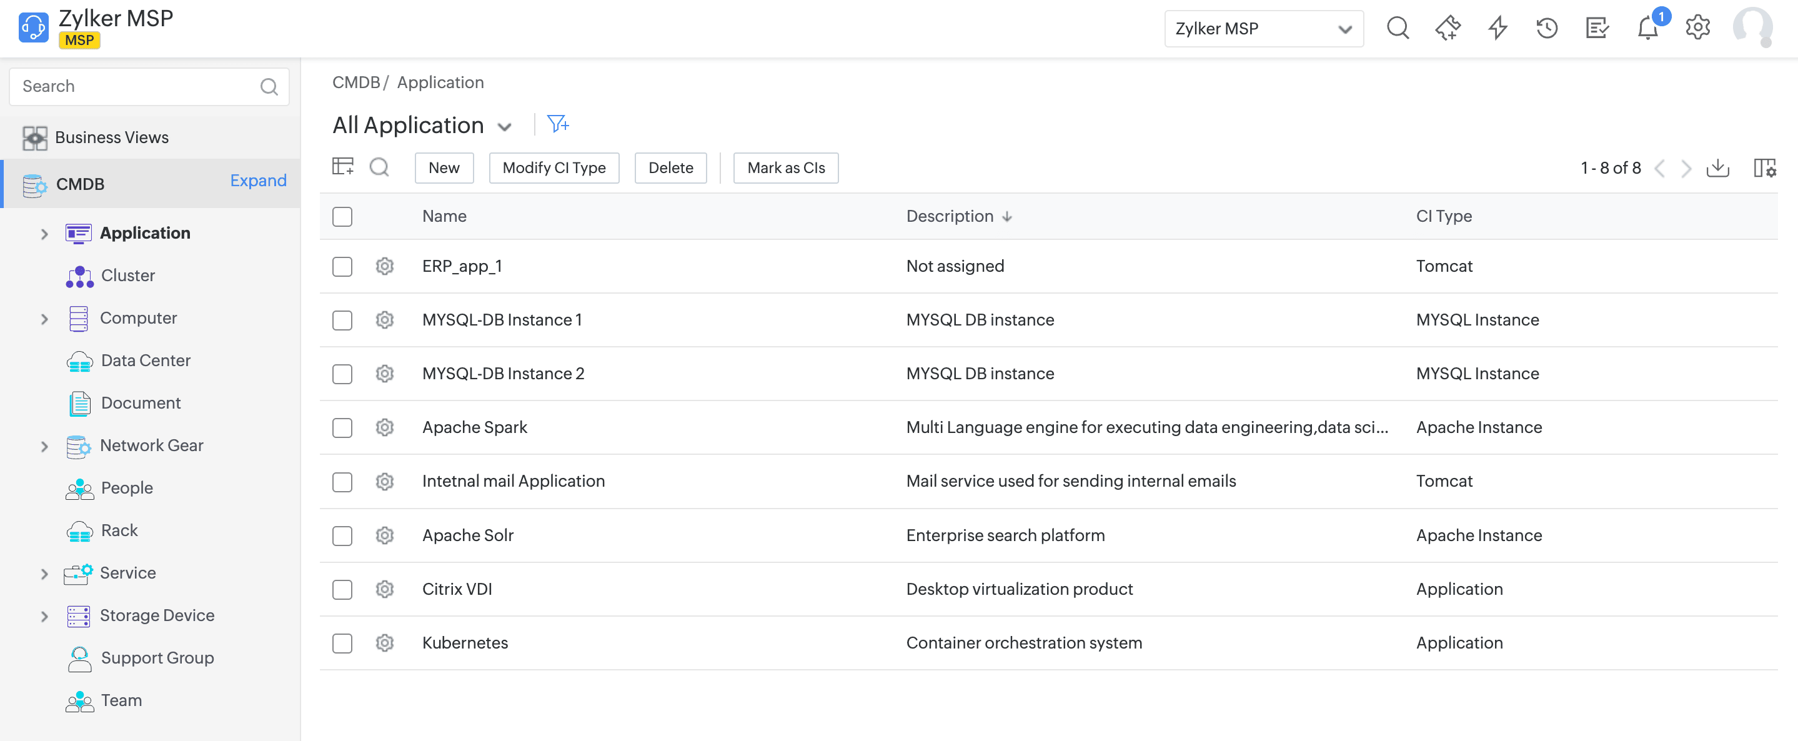The height and width of the screenshot is (741, 1798).
Task: Open the recent history clock icon
Action: [1547, 29]
